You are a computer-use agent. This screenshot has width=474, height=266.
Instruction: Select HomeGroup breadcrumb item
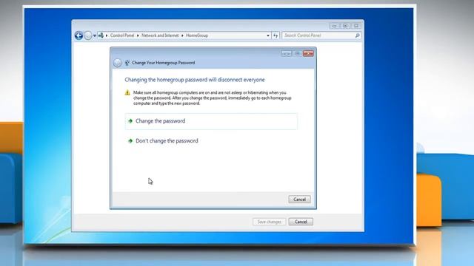pos(197,35)
